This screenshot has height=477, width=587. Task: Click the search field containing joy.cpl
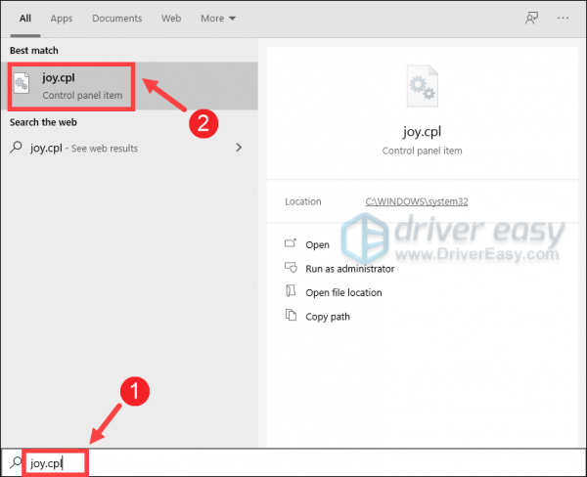(293, 462)
